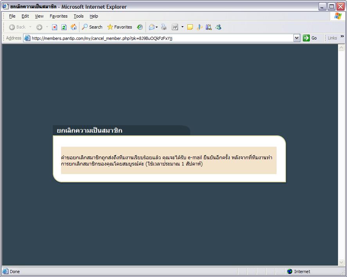Viewport: 347px width, 277px height.
Task: Click the Go button
Action: pyautogui.click(x=310, y=38)
